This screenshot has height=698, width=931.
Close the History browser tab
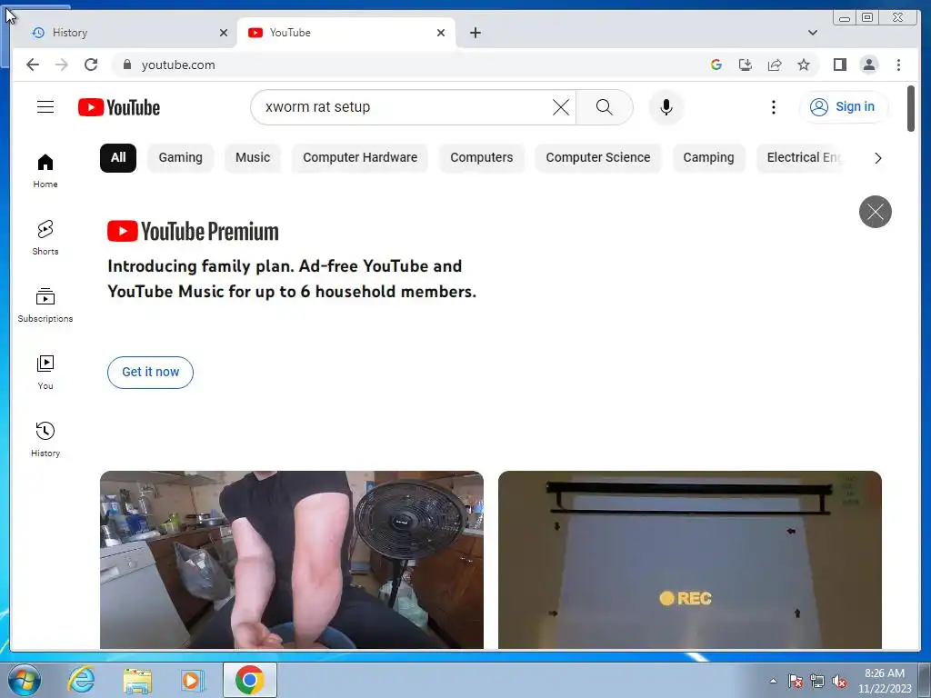(224, 33)
